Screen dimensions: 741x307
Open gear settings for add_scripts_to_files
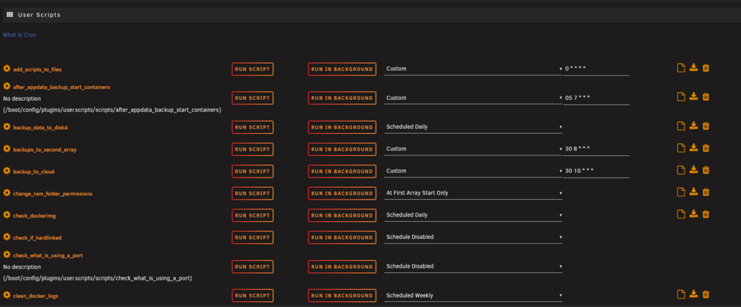[7, 68]
